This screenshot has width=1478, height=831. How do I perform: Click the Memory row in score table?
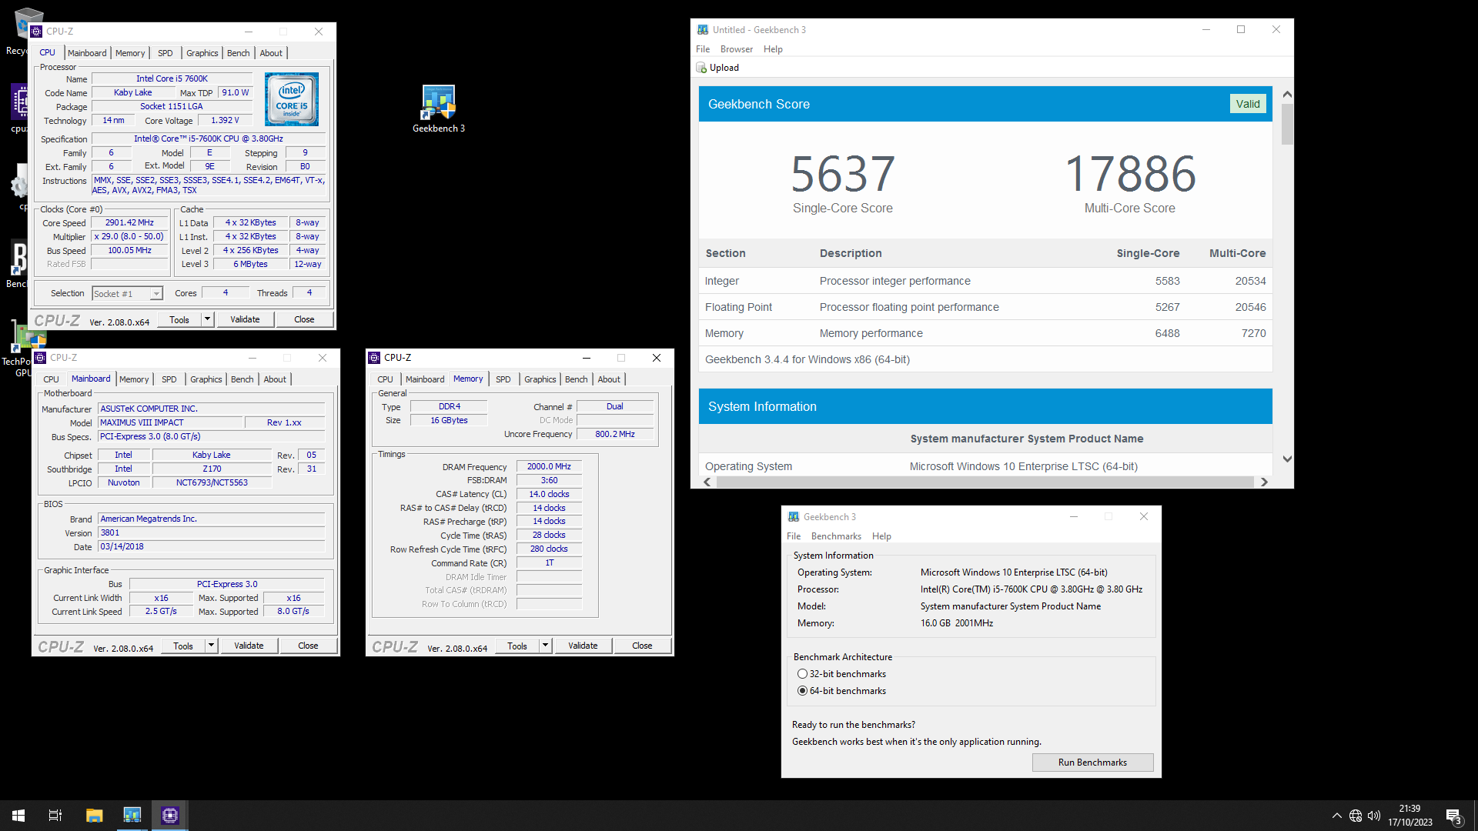(985, 333)
